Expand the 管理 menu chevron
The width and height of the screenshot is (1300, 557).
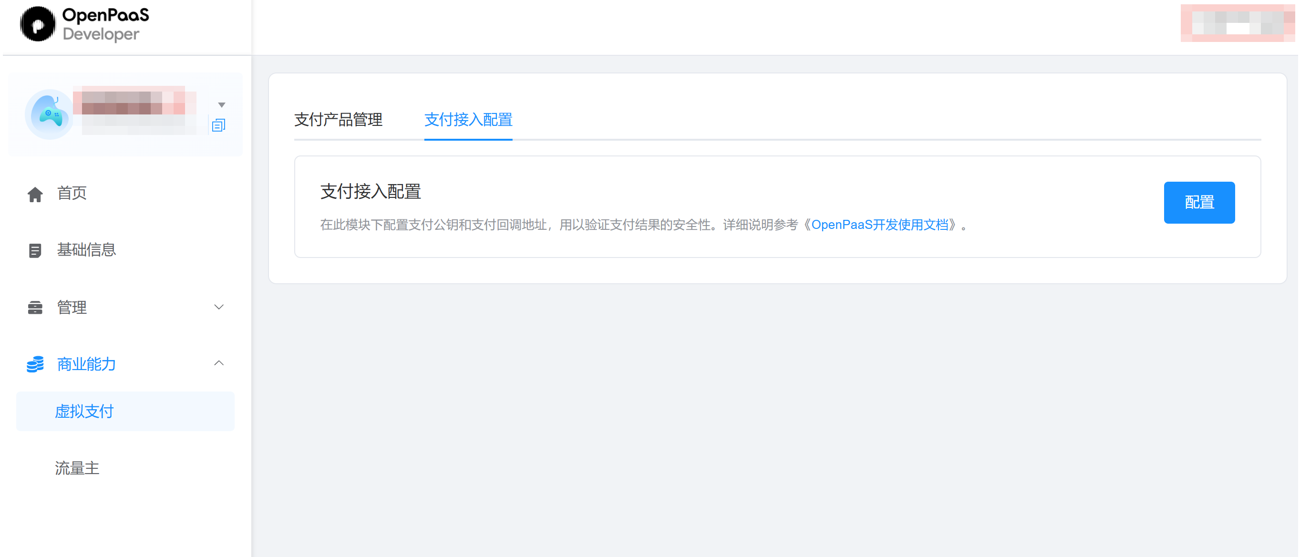pos(219,307)
